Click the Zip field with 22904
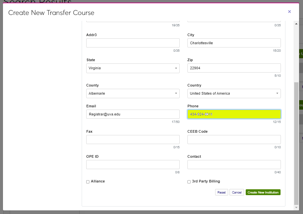Viewport: 303px width, 214px height. point(234,68)
